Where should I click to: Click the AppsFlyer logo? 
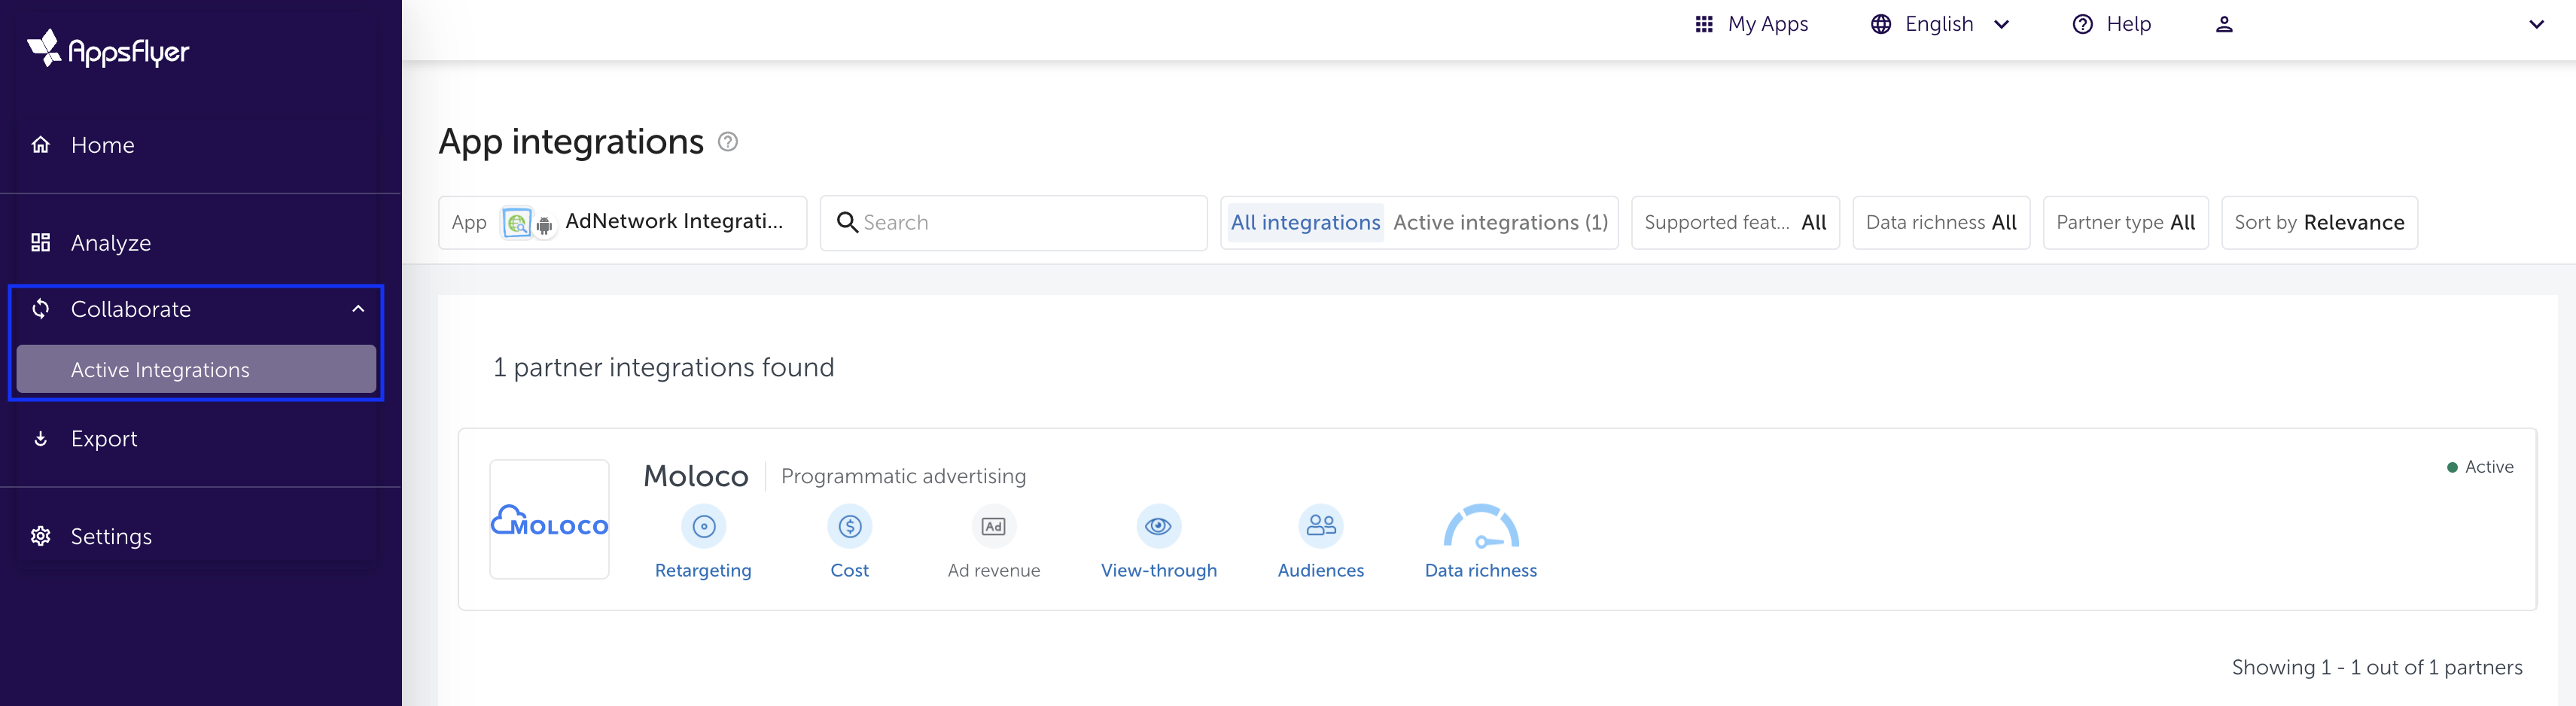[x=108, y=48]
